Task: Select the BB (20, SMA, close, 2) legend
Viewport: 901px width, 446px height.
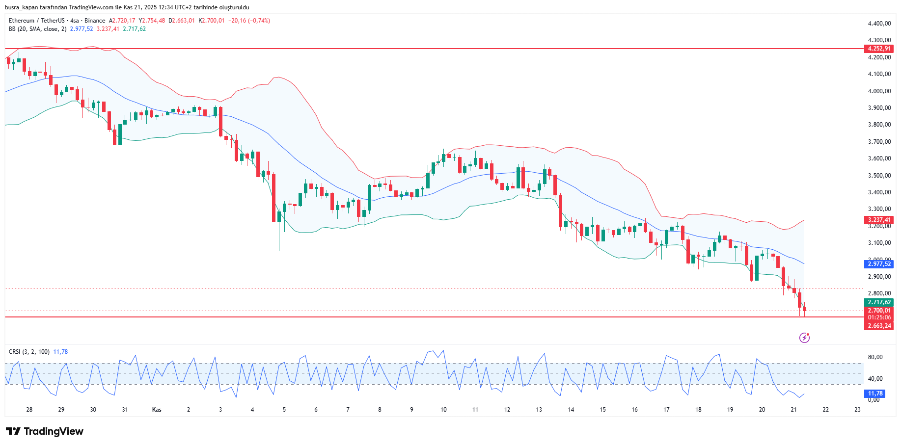Action: tap(37, 29)
